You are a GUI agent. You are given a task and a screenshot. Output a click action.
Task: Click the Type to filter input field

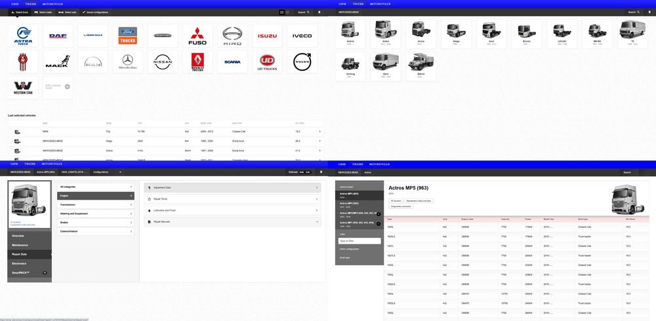pos(359,241)
